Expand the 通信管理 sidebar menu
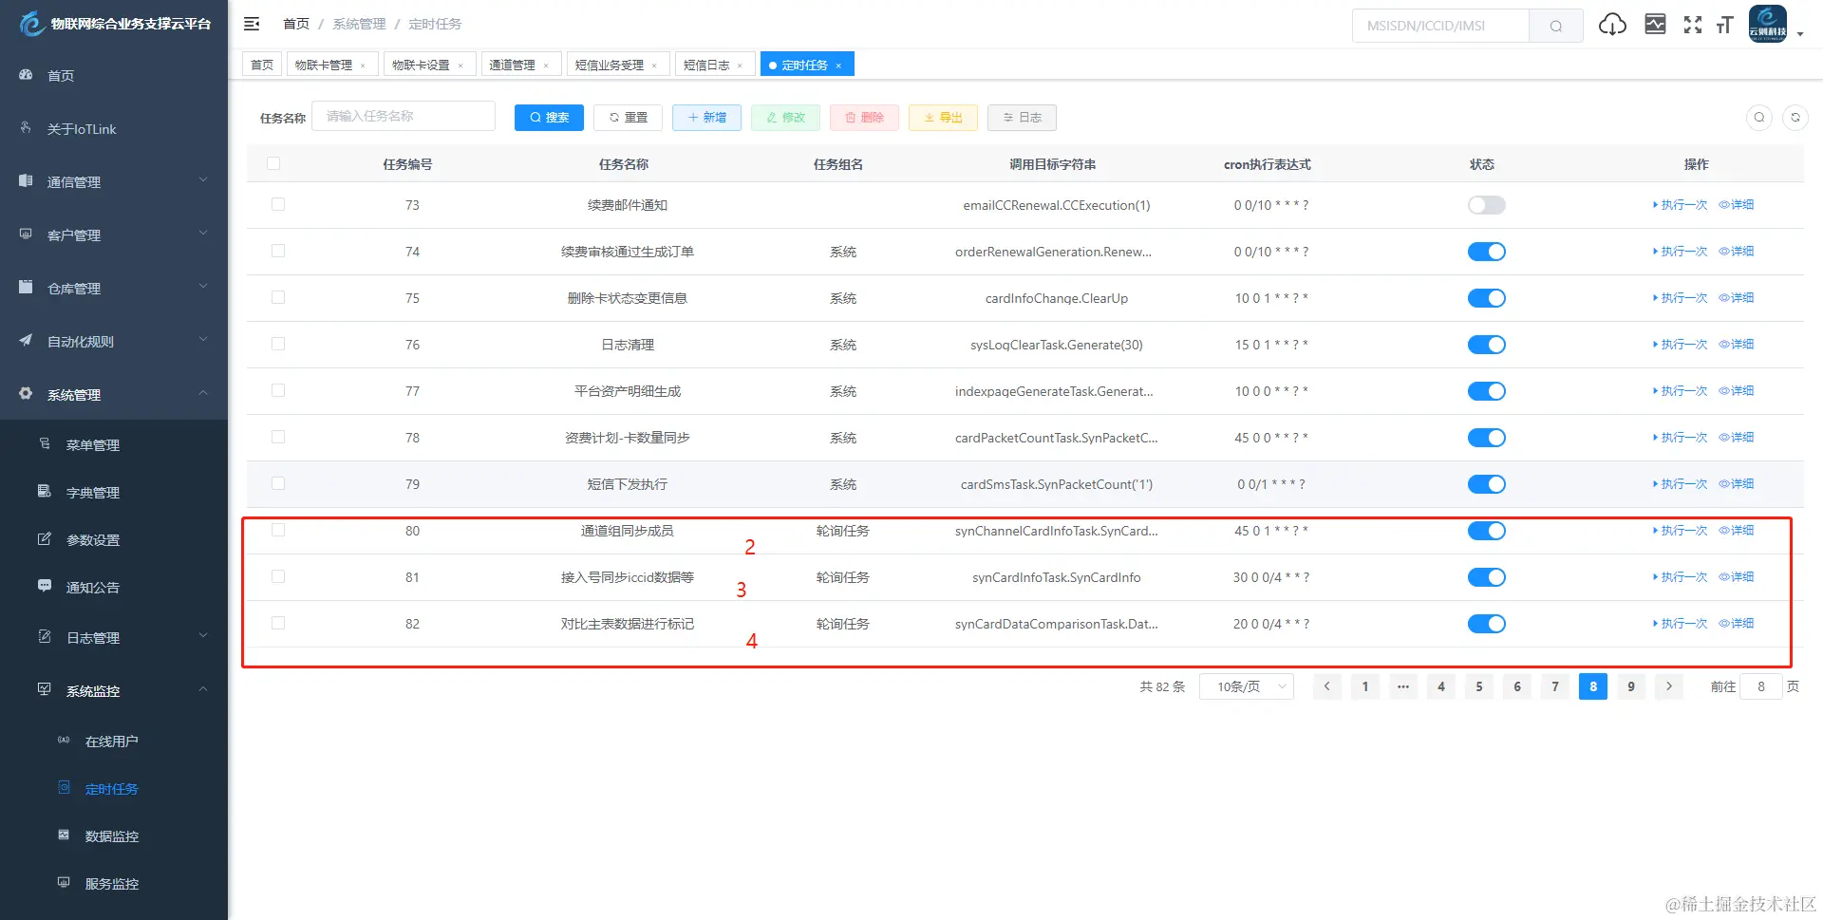1823x920 pixels. click(114, 181)
